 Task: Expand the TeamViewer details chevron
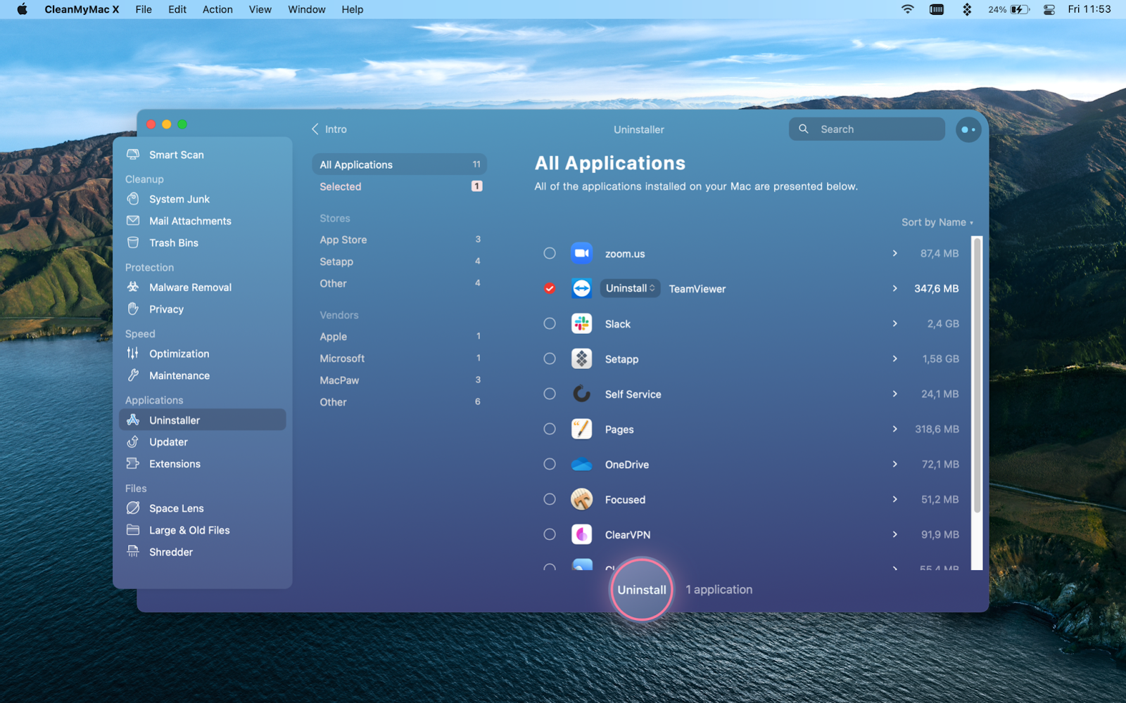coord(894,288)
